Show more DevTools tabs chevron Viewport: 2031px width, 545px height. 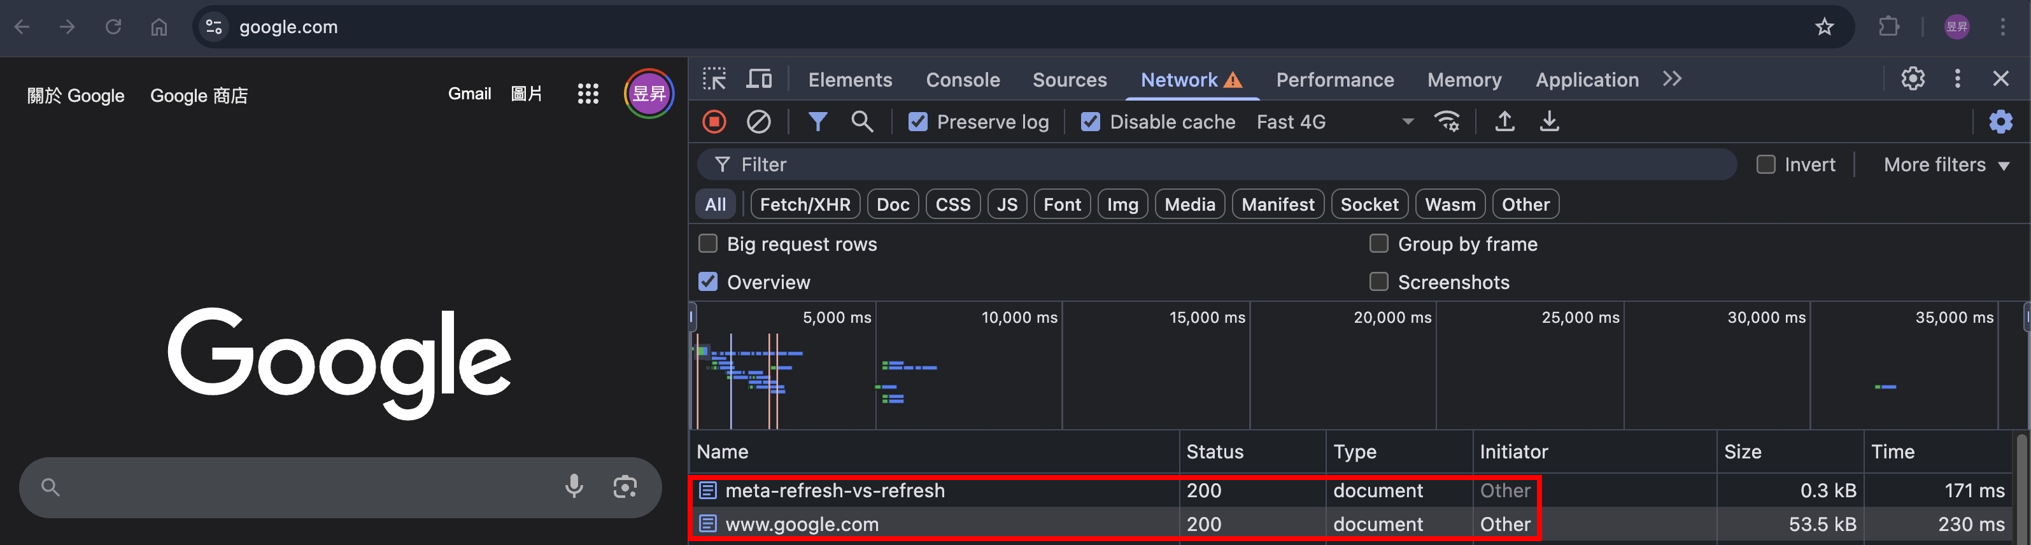(x=1673, y=79)
